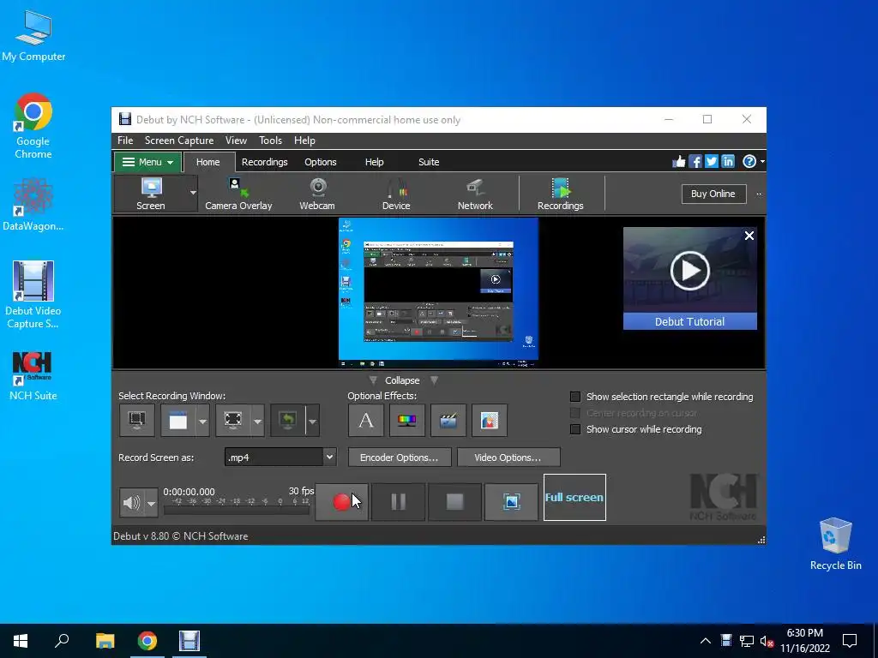Click the Buy Online button
Screen dimensions: 878x658
pos(713,194)
